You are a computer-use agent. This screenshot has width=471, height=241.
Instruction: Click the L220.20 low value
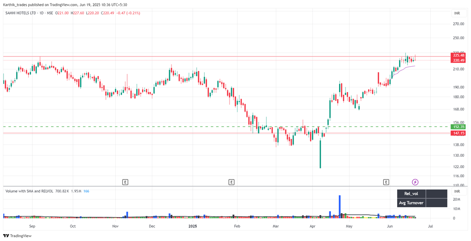point(92,13)
